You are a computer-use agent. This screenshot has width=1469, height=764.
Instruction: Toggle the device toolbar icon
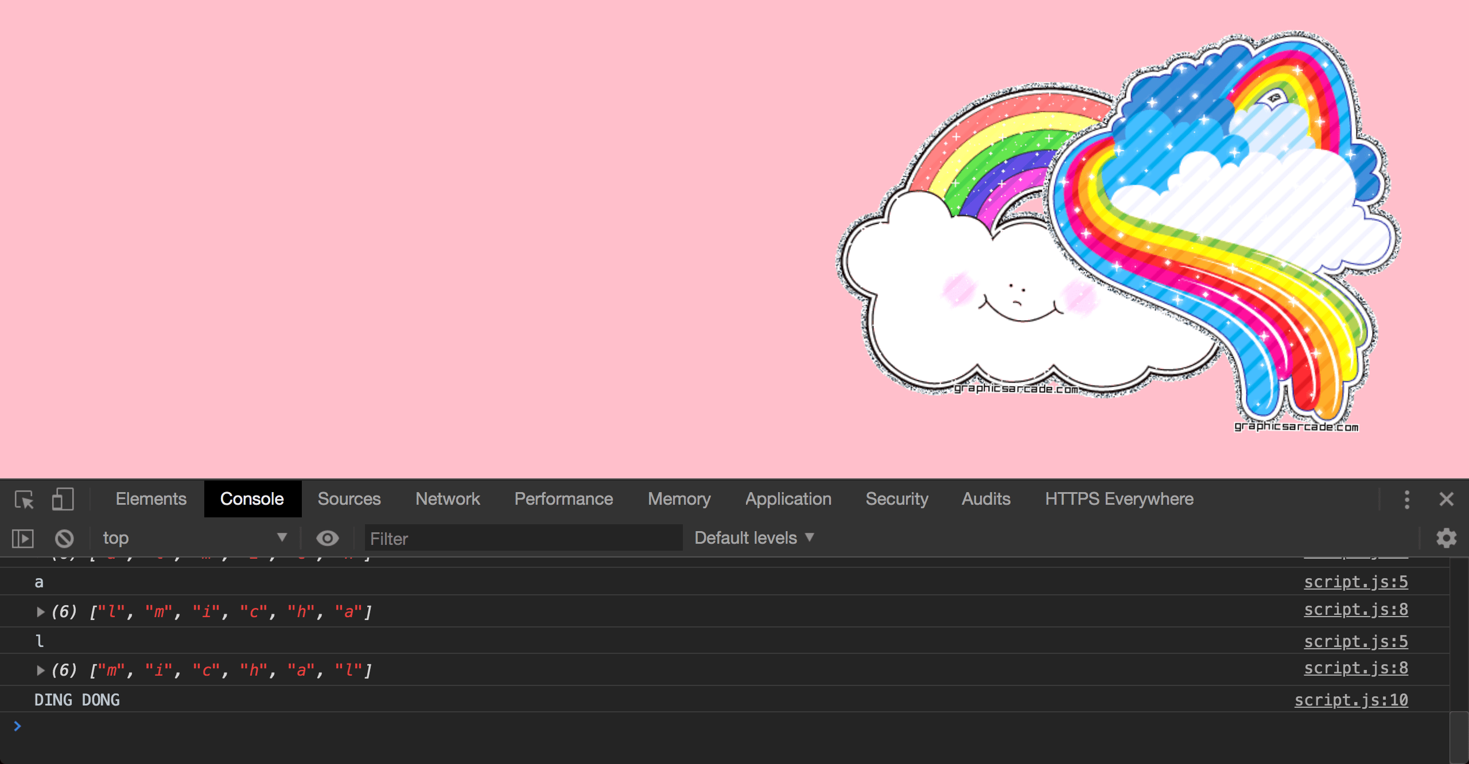[63, 499]
